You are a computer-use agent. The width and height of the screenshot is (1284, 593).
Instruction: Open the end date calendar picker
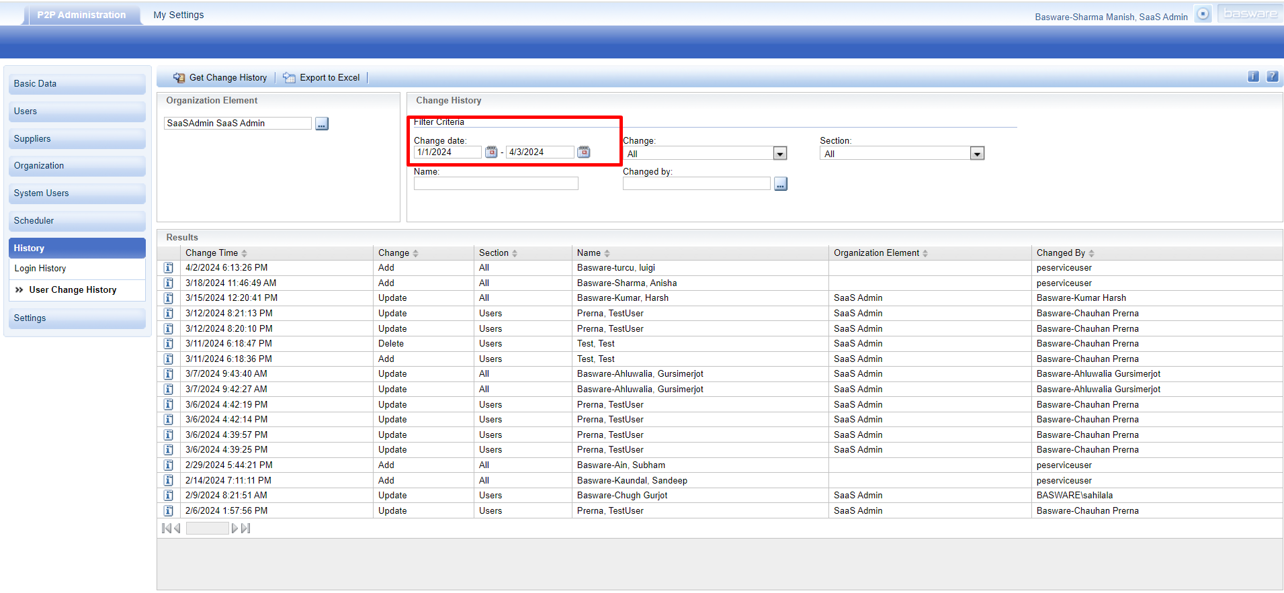pos(584,152)
